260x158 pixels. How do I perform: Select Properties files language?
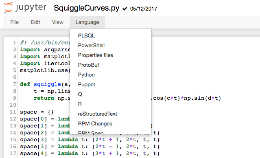pyautogui.click(x=111, y=55)
